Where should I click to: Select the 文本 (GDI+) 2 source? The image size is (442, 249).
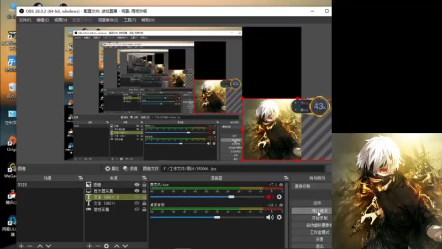[116, 197]
